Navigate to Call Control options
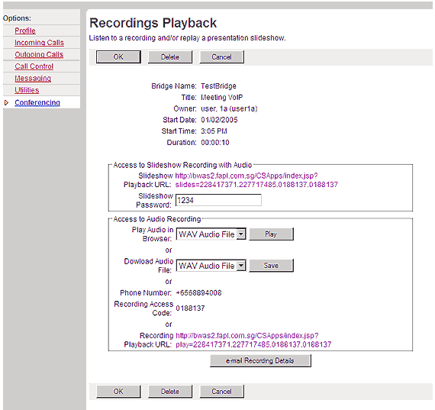 click(34, 66)
